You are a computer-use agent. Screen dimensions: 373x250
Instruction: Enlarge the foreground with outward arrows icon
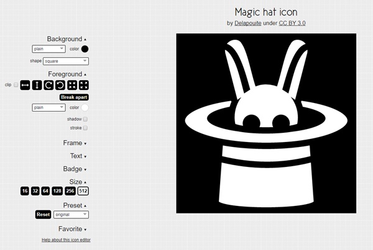(x=84, y=85)
